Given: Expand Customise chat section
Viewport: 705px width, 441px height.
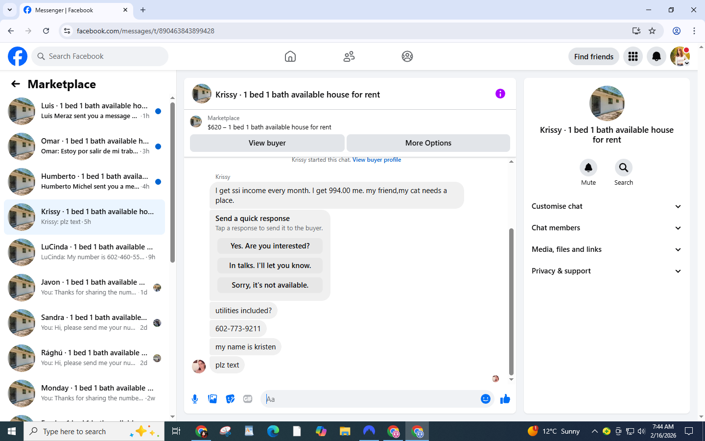Looking at the screenshot, I should click(607, 206).
